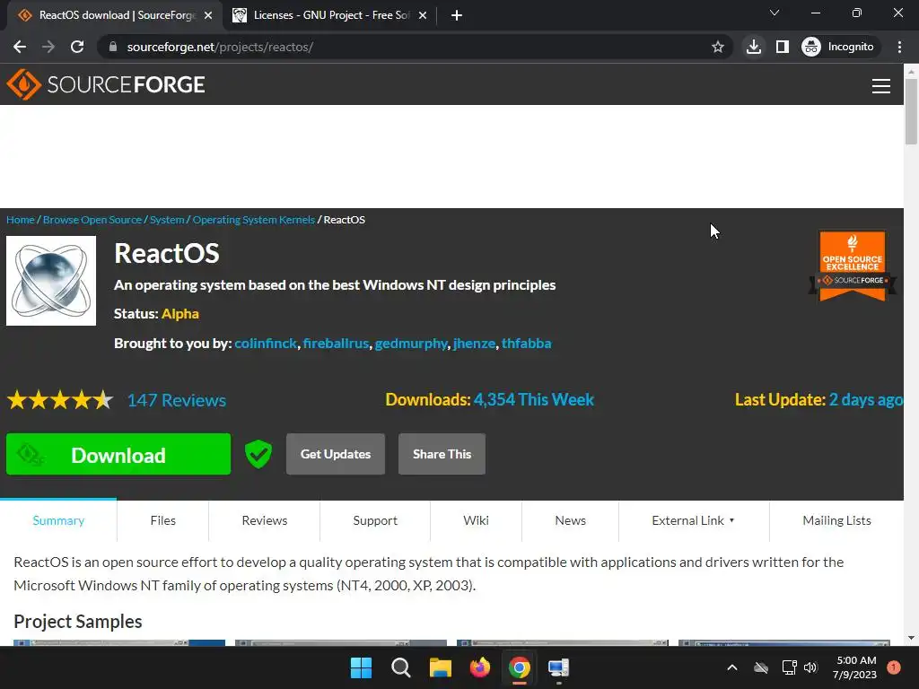This screenshot has height=689, width=919.
Task: Click the network tray icon
Action: [789, 667]
